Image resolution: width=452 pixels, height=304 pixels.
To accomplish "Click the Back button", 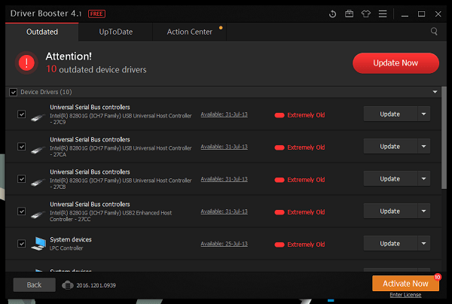I will click(x=35, y=285).
